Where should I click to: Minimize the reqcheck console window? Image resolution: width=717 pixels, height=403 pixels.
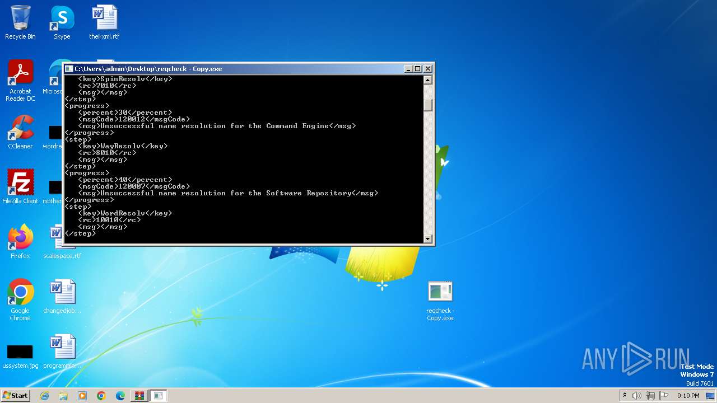tap(408, 69)
